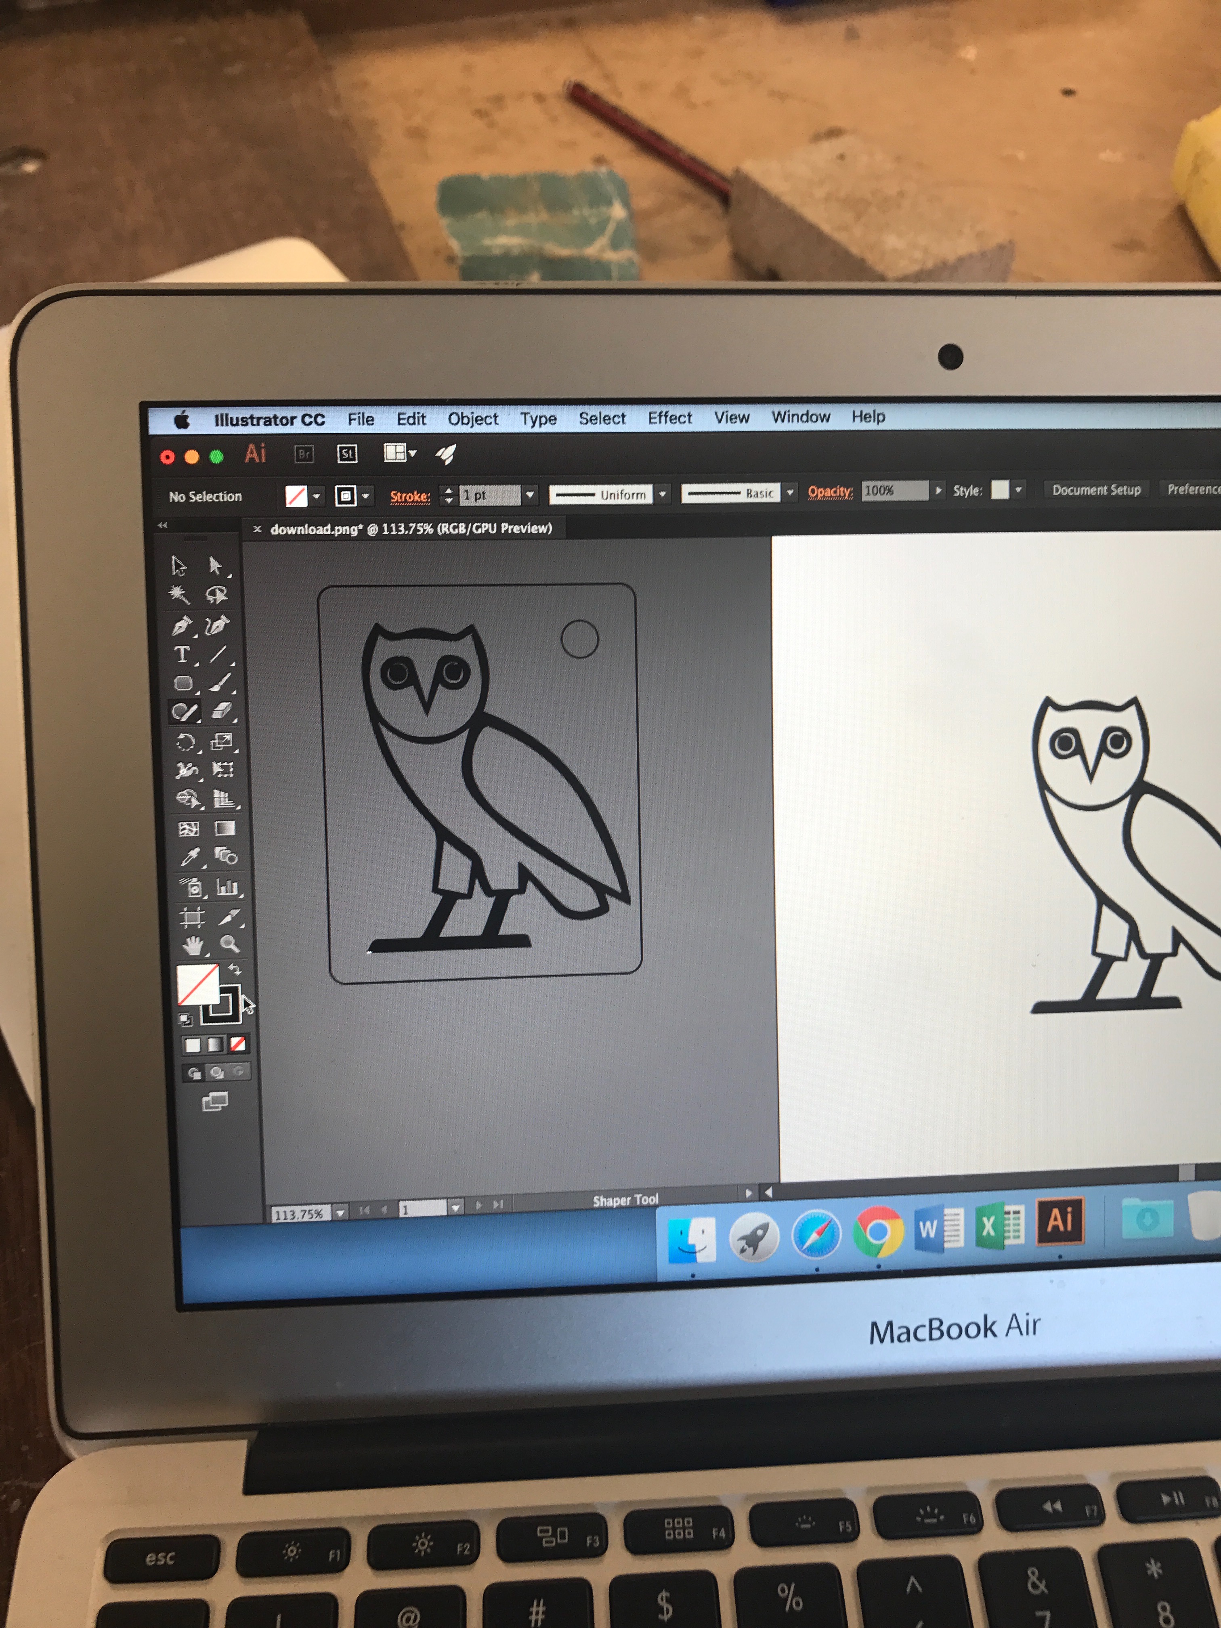Viewport: 1221px width, 1628px height.
Task: Open fill color dropdown in control bar
Action: (316, 497)
